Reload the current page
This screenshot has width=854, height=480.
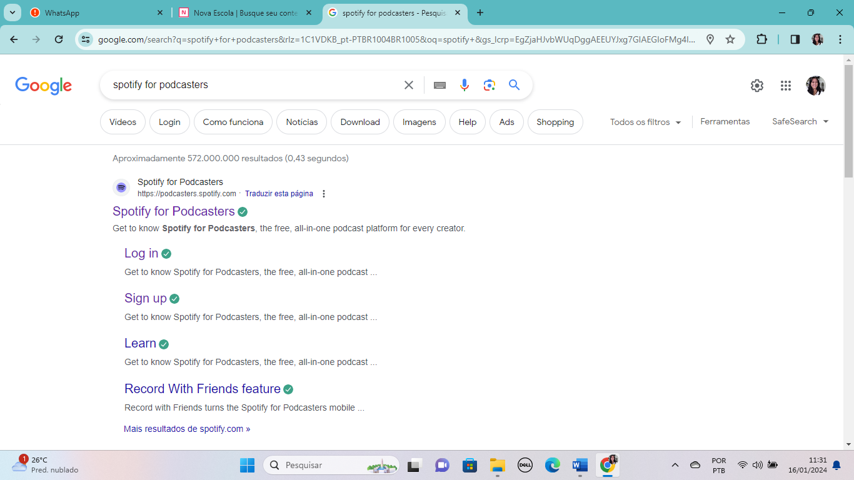click(x=59, y=39)
